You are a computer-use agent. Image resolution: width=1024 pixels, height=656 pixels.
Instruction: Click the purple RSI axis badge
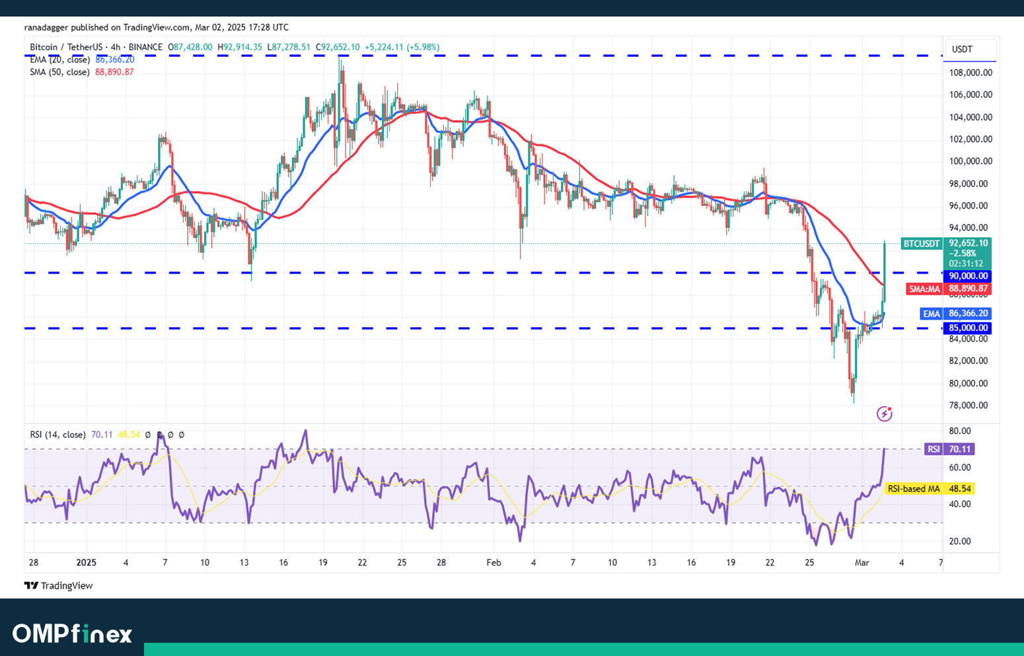[x=933, y=449]
